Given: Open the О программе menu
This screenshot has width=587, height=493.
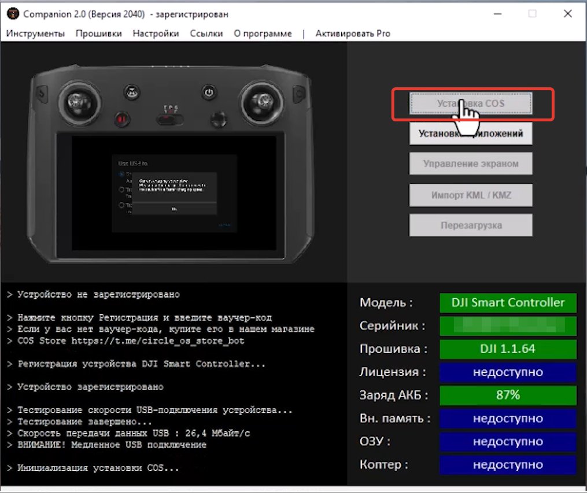Looking at the screenshot, I should coord(263,34).
